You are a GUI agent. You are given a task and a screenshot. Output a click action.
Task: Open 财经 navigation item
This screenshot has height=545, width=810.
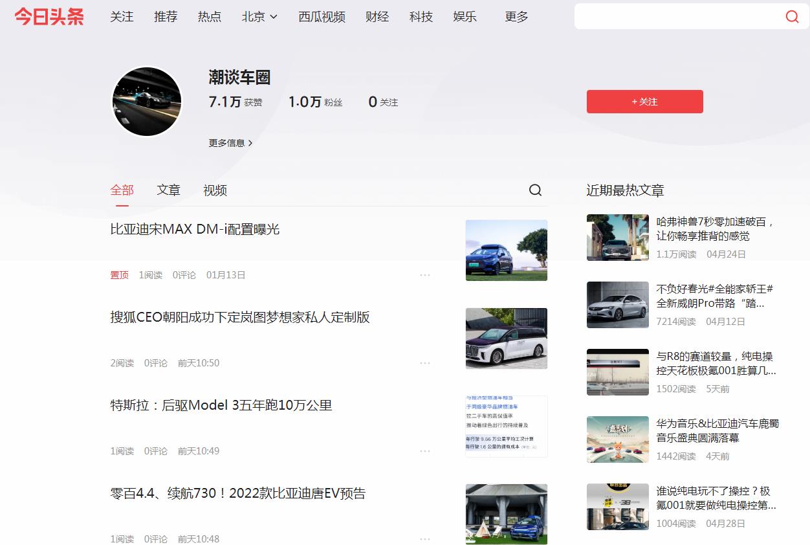coord(377,17)
